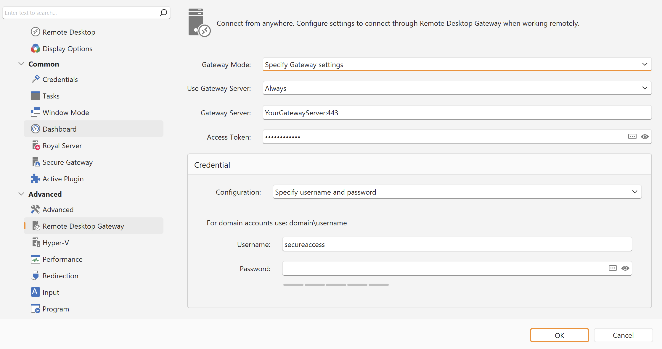The height and width of the screenshot is (349, 662).
Task: Select Remote Desktop in the sidebar
Action: coord(94,32)
